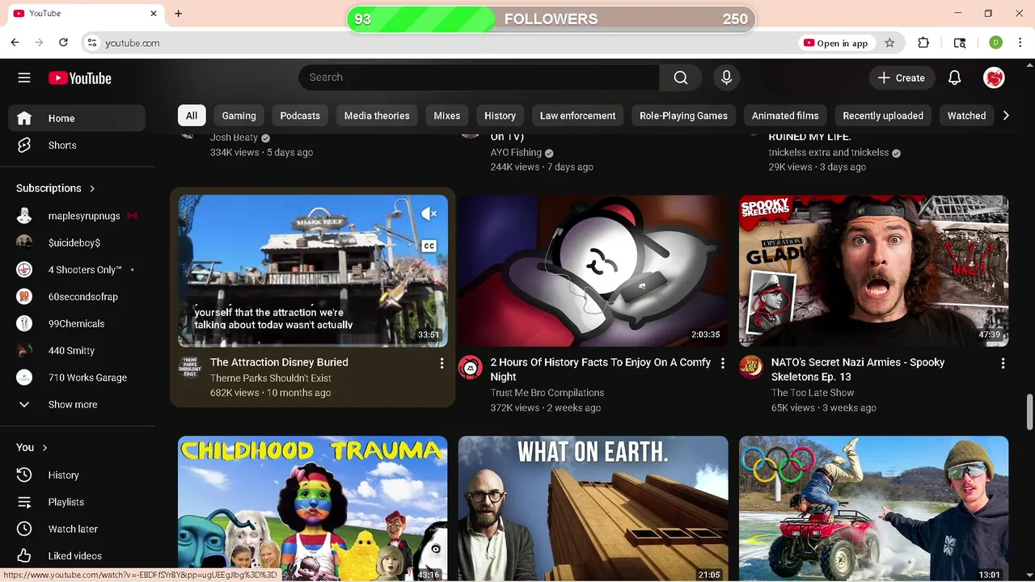Open a new browser tab

pyautogui.click(x=178, y=13)
